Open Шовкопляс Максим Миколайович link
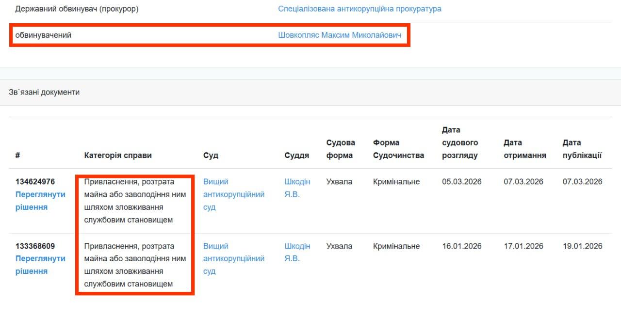This screenshot has width=621, height=316. click(340, 35)
